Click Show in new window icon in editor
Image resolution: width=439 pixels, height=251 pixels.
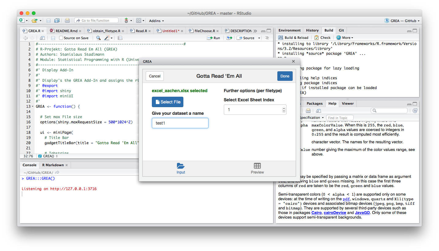point(42,38)
